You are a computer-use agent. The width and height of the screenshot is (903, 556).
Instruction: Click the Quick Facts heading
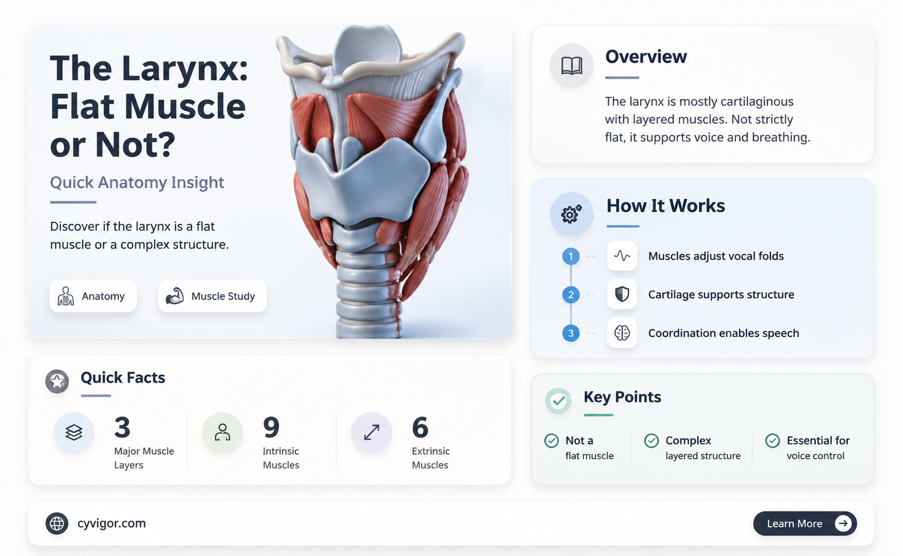[x=123, y=377]
